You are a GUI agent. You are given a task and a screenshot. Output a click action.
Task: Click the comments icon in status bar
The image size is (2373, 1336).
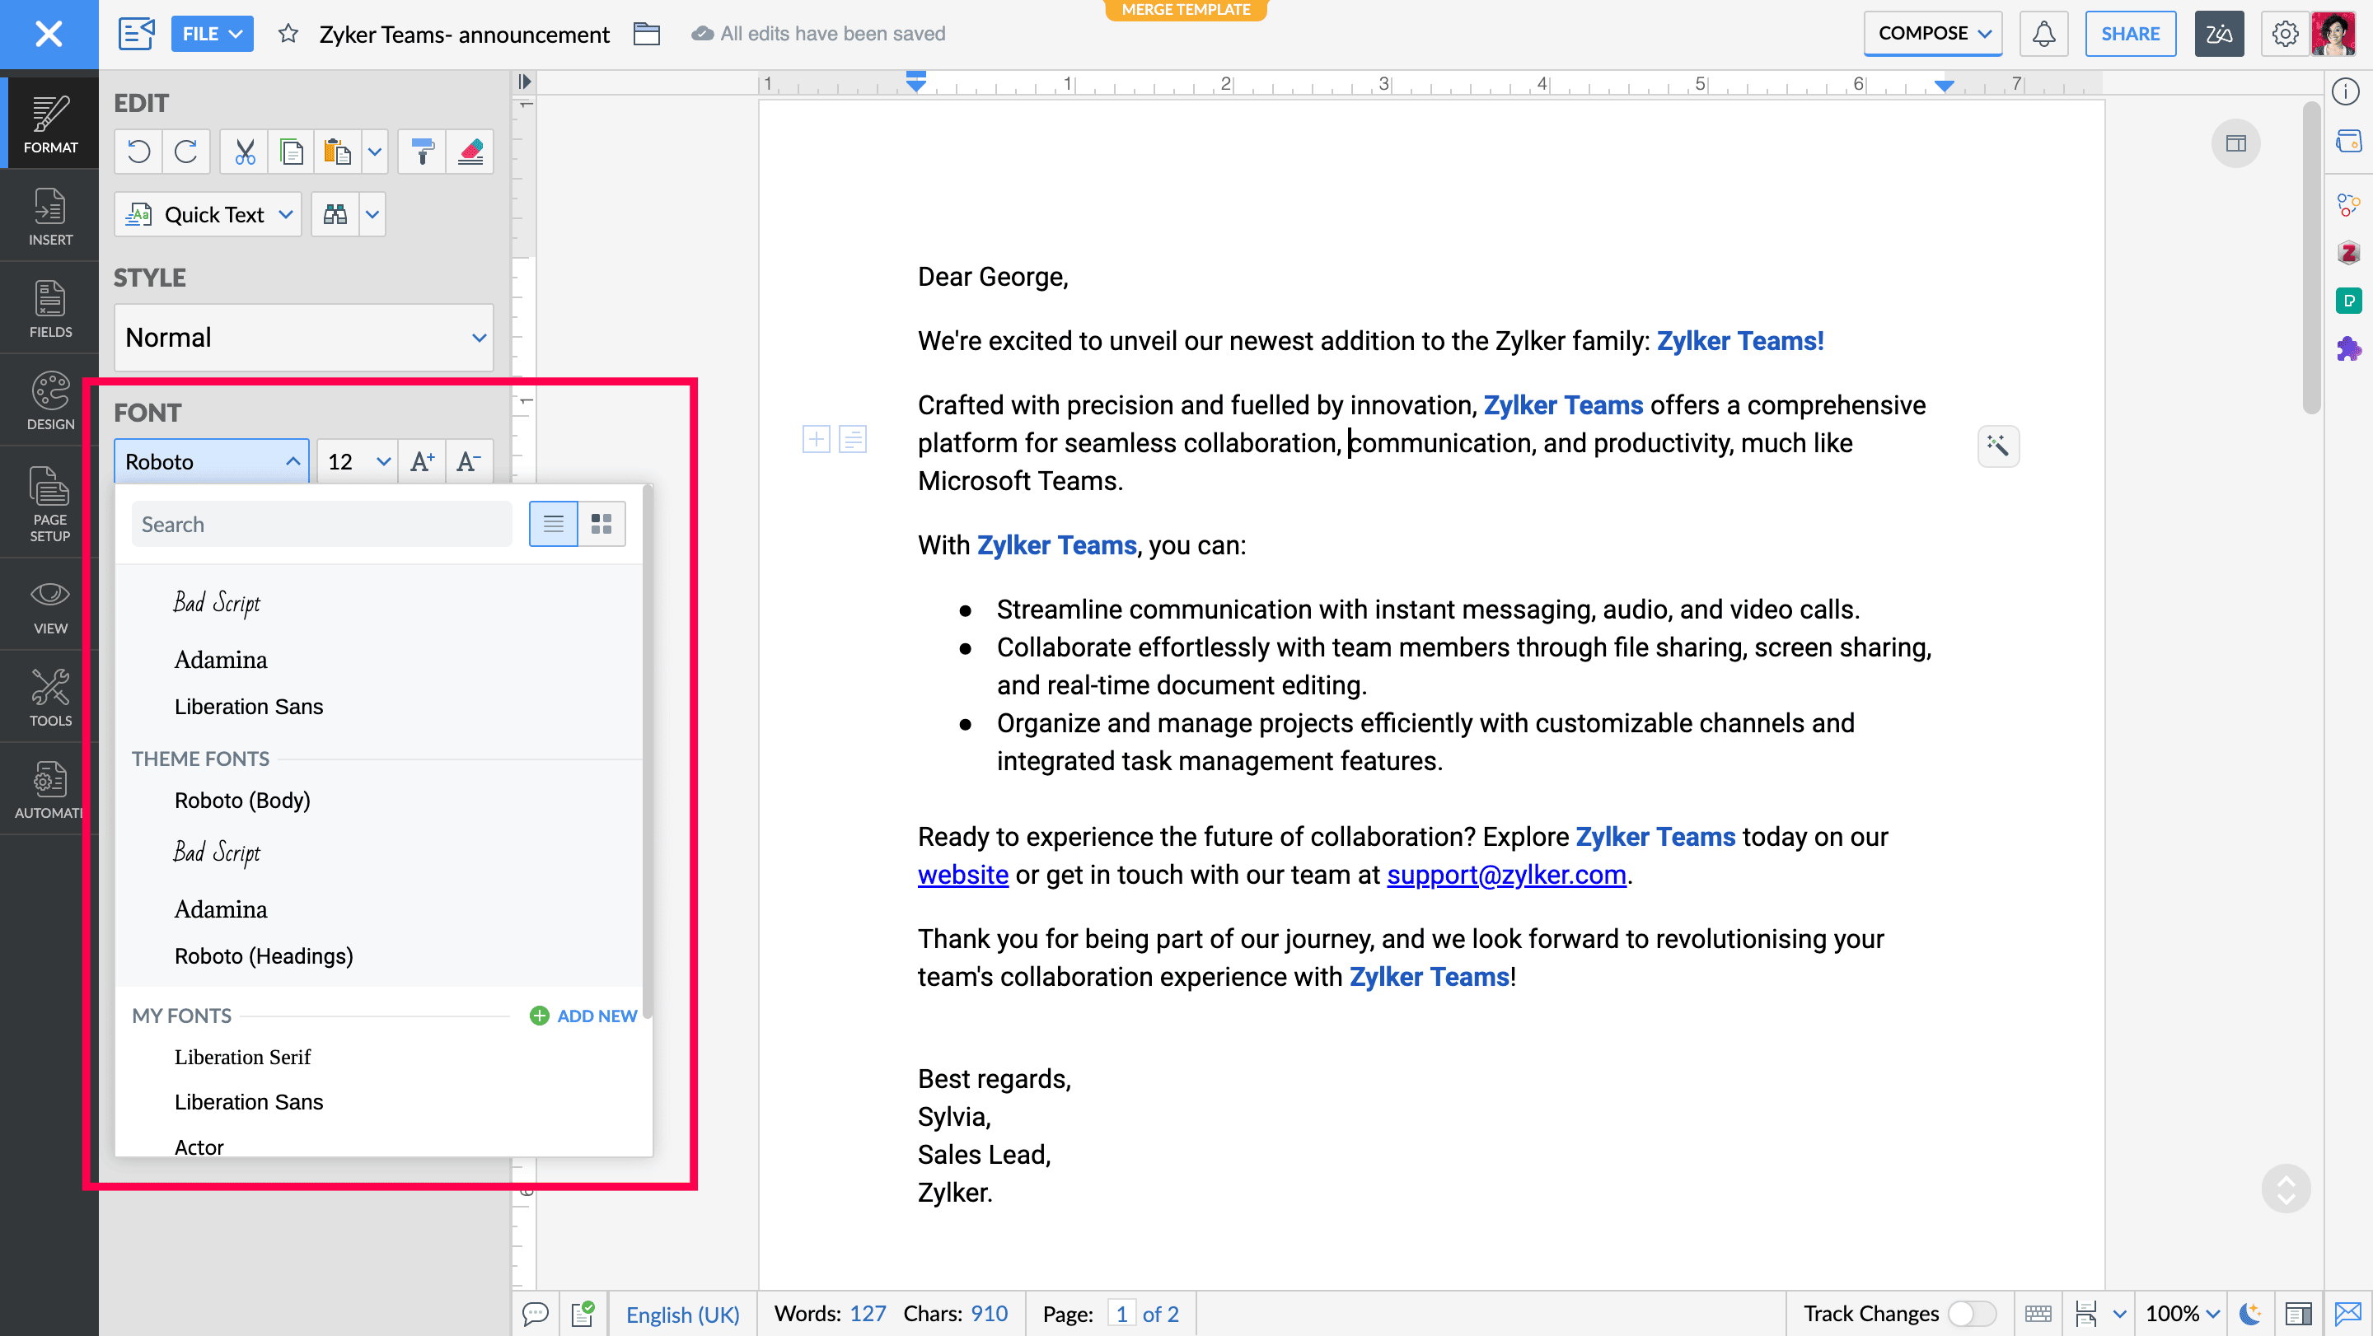coord(536,1314)
